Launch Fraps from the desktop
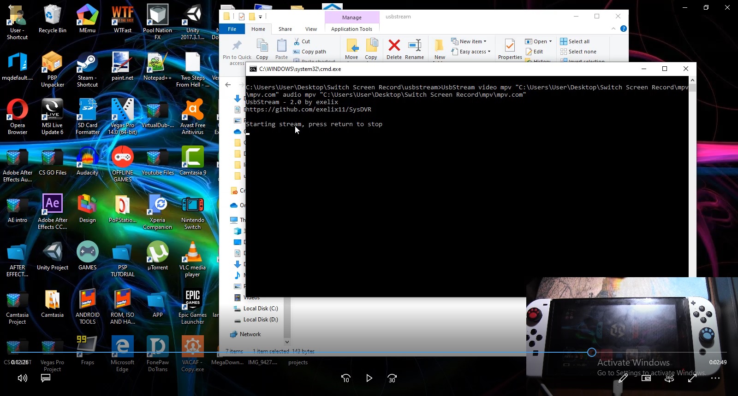This screenshot has width=738, height=396. (87, 351)
